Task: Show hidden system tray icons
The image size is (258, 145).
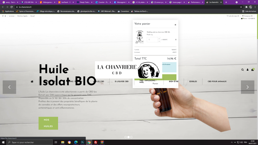Action: coord(232,142)
